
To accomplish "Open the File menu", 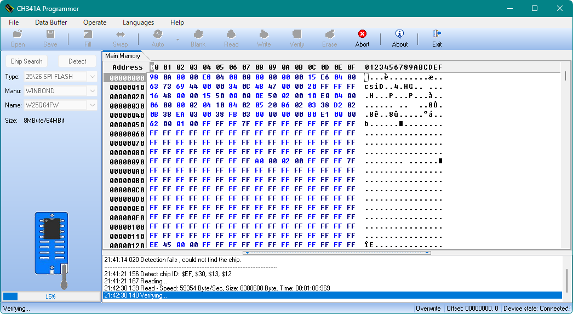I will point(14,22).
